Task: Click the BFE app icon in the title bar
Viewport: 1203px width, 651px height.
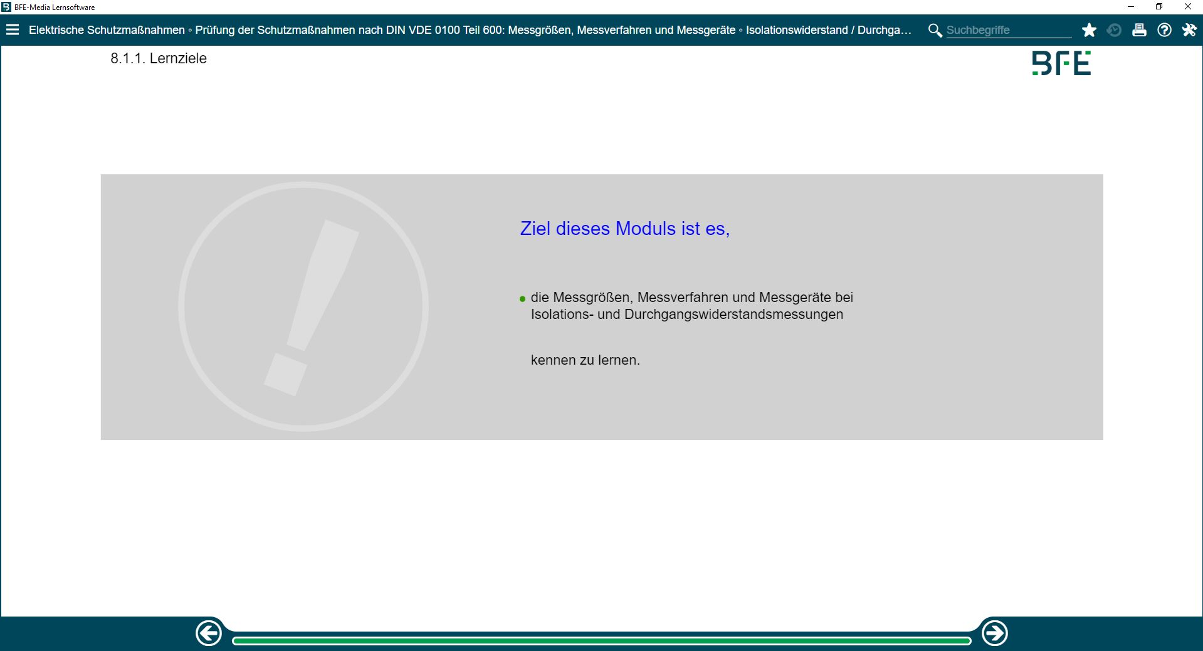Action: click(x=6, y=7)
